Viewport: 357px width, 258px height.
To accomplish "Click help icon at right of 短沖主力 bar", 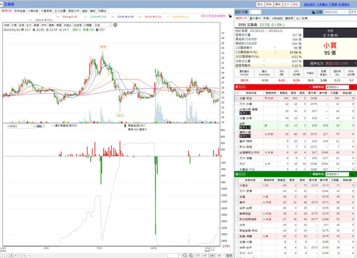I will 355,64.
